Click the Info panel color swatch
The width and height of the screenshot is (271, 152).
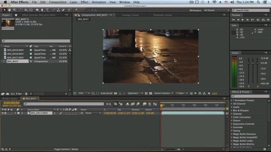pyautogui.click(x=233, y=33)
